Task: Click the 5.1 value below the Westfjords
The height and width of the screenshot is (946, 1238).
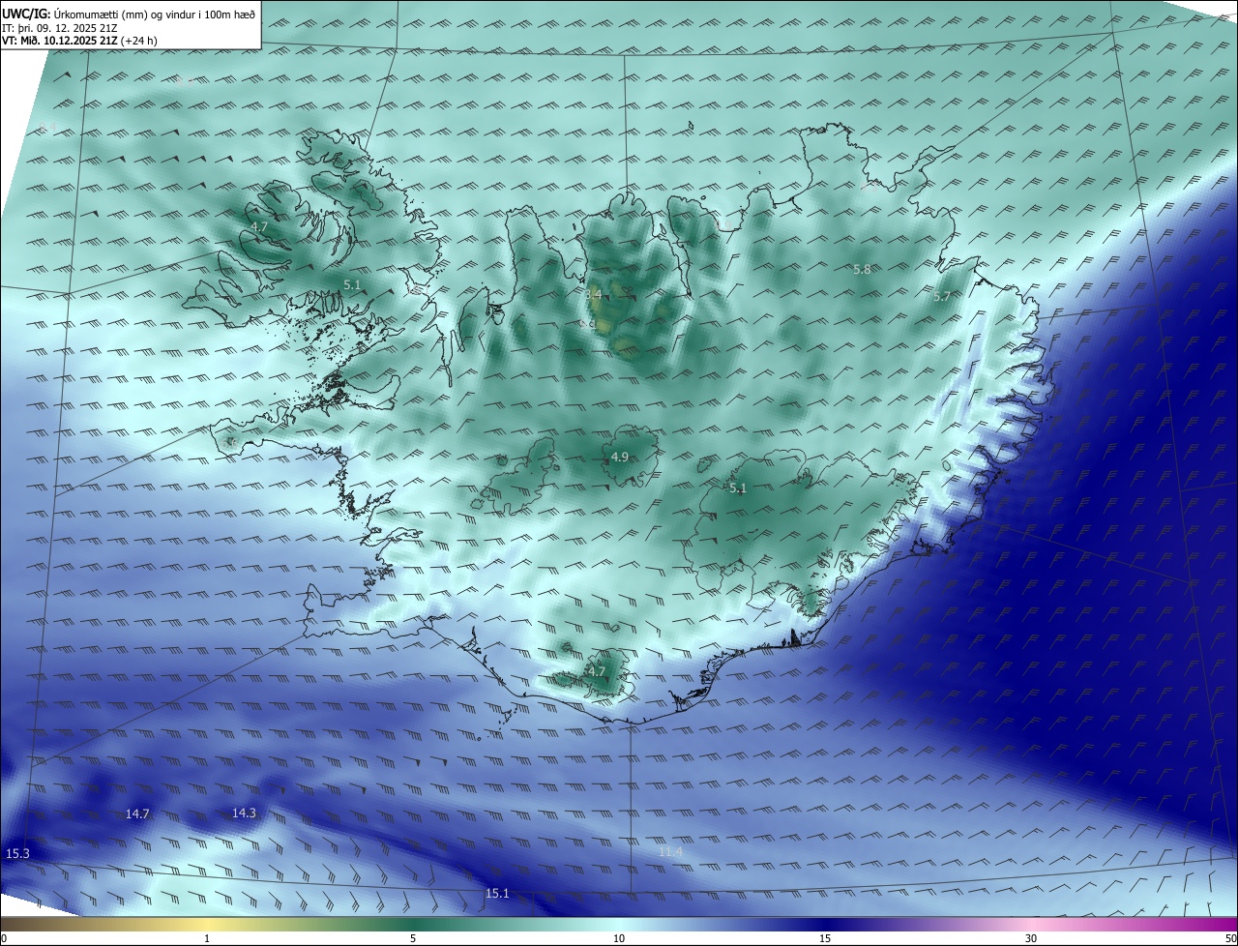Action: pos(352,284)
